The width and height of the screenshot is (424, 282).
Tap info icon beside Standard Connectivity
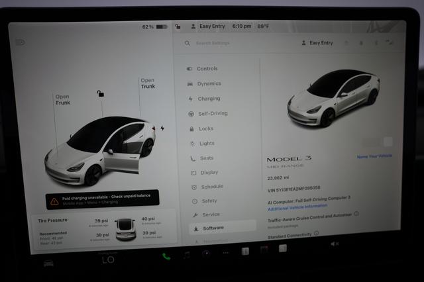[317, 233]
